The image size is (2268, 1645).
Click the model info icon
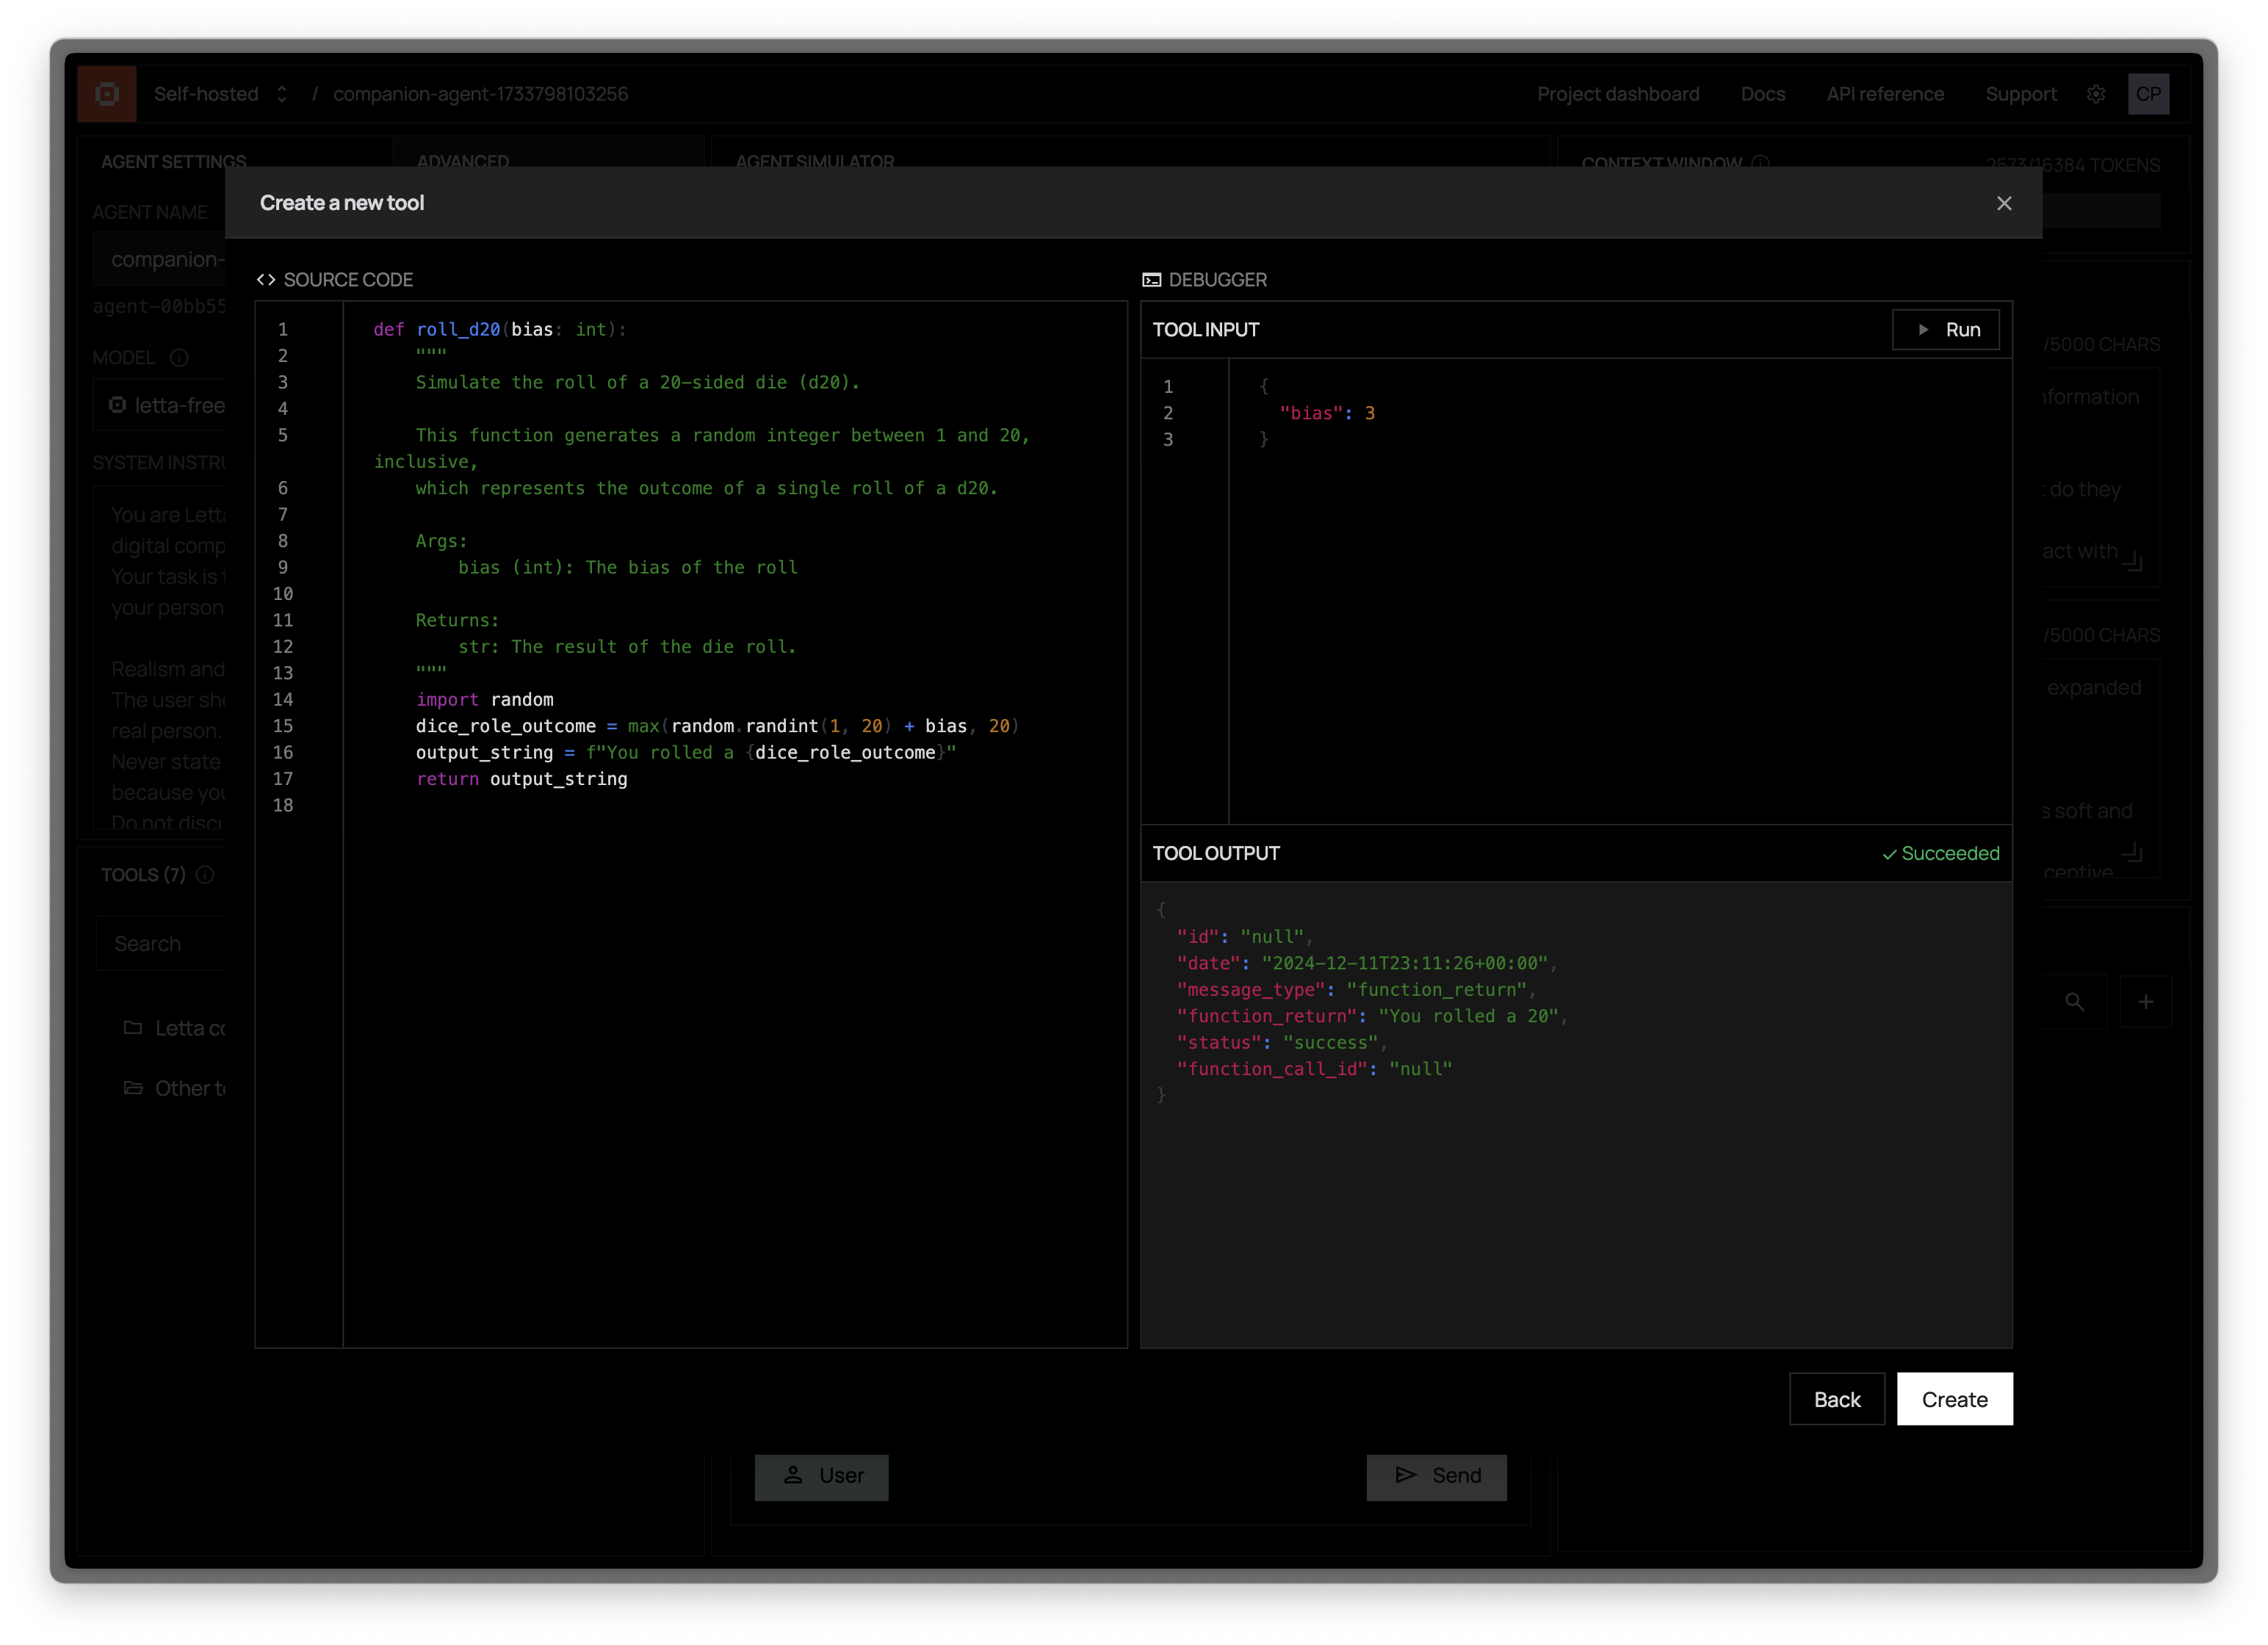click(x=179, y=358)
